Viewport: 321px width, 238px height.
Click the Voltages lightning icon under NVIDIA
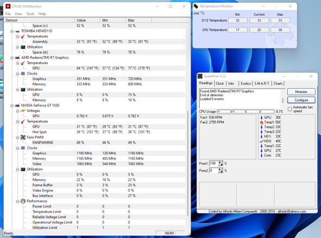tap(23, 111)
